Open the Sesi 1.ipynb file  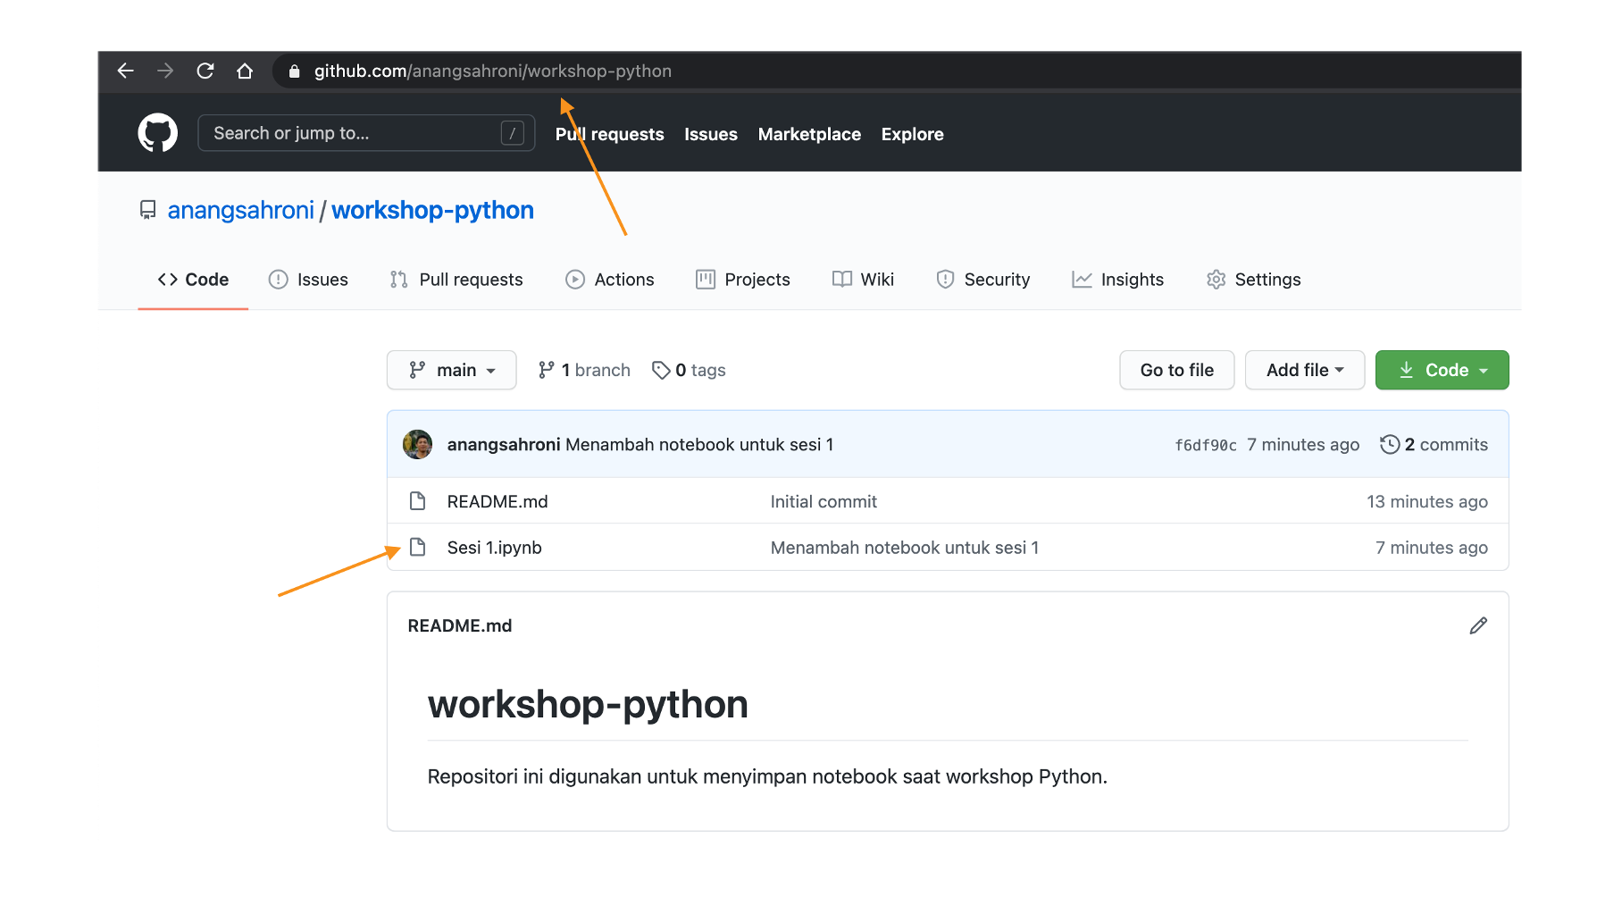(494, 547)
